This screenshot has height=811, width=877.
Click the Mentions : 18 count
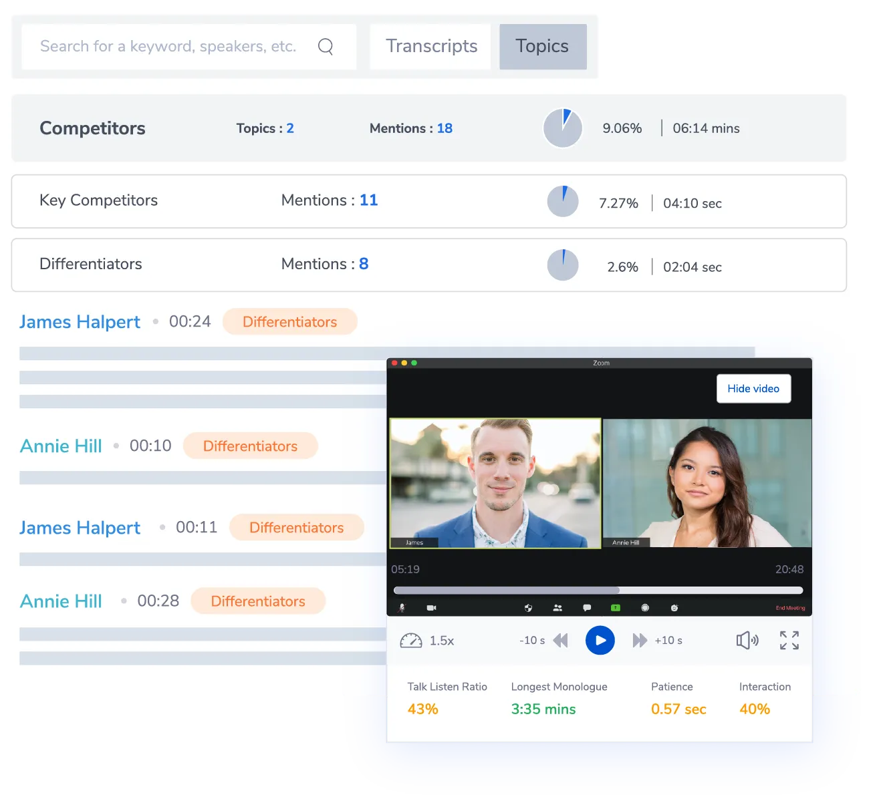coord(411,128)
